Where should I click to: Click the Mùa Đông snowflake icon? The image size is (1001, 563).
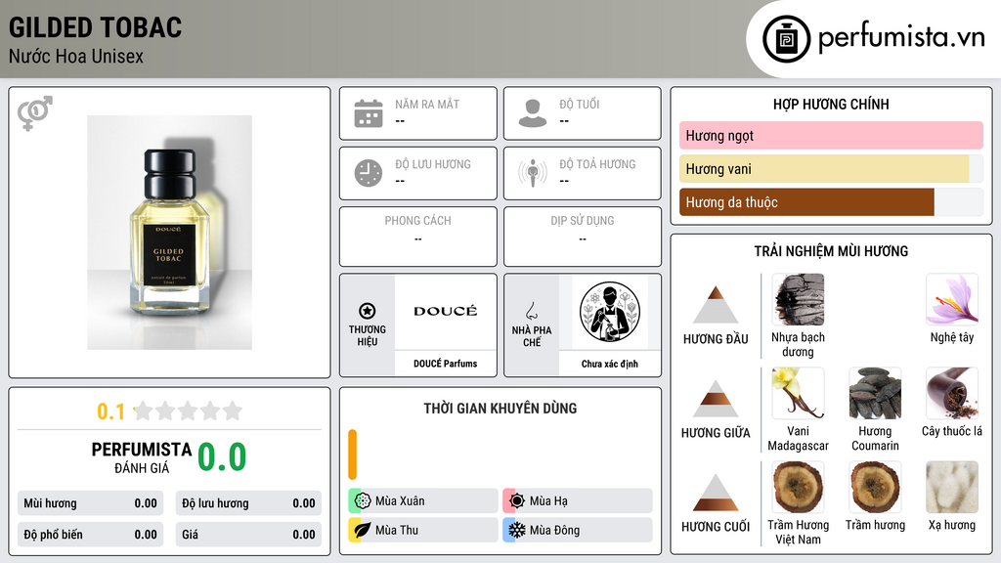tap(517, 530)
